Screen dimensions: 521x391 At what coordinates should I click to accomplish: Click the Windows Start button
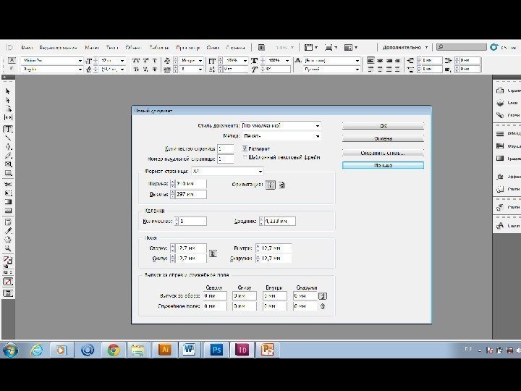[x=10, y=350]
